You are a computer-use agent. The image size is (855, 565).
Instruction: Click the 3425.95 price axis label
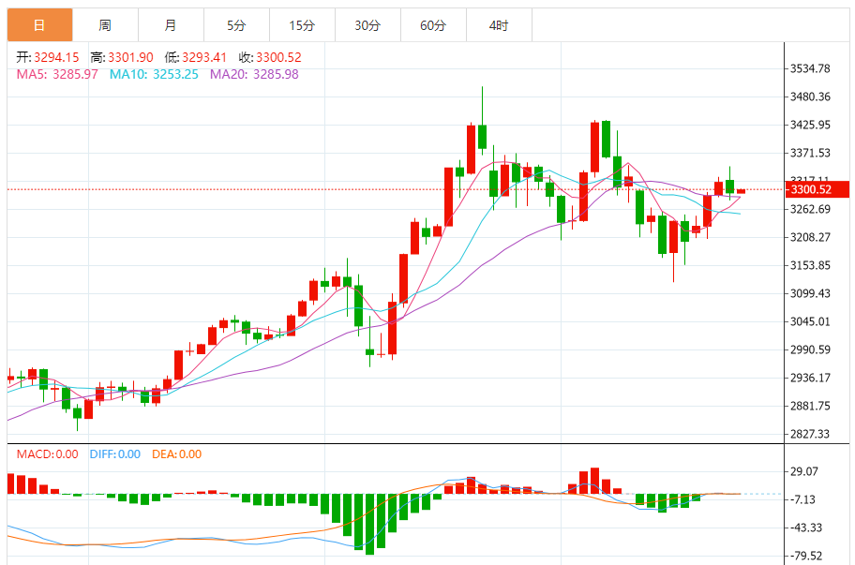pos(810,125)
